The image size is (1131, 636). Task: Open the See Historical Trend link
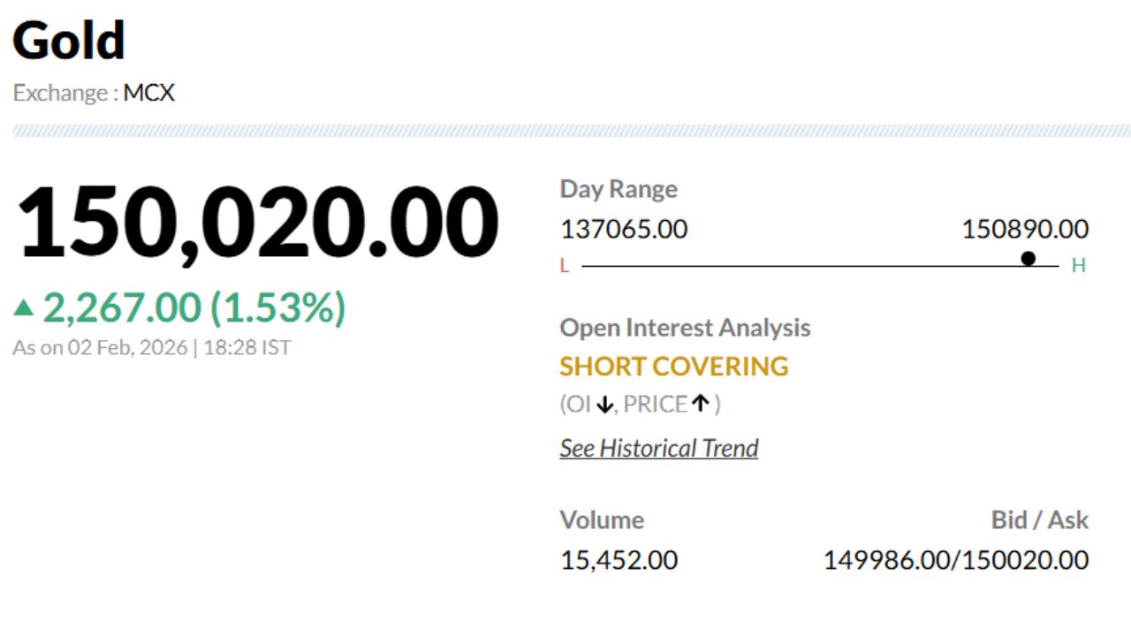pyautogui.click(x=659, y=448)
